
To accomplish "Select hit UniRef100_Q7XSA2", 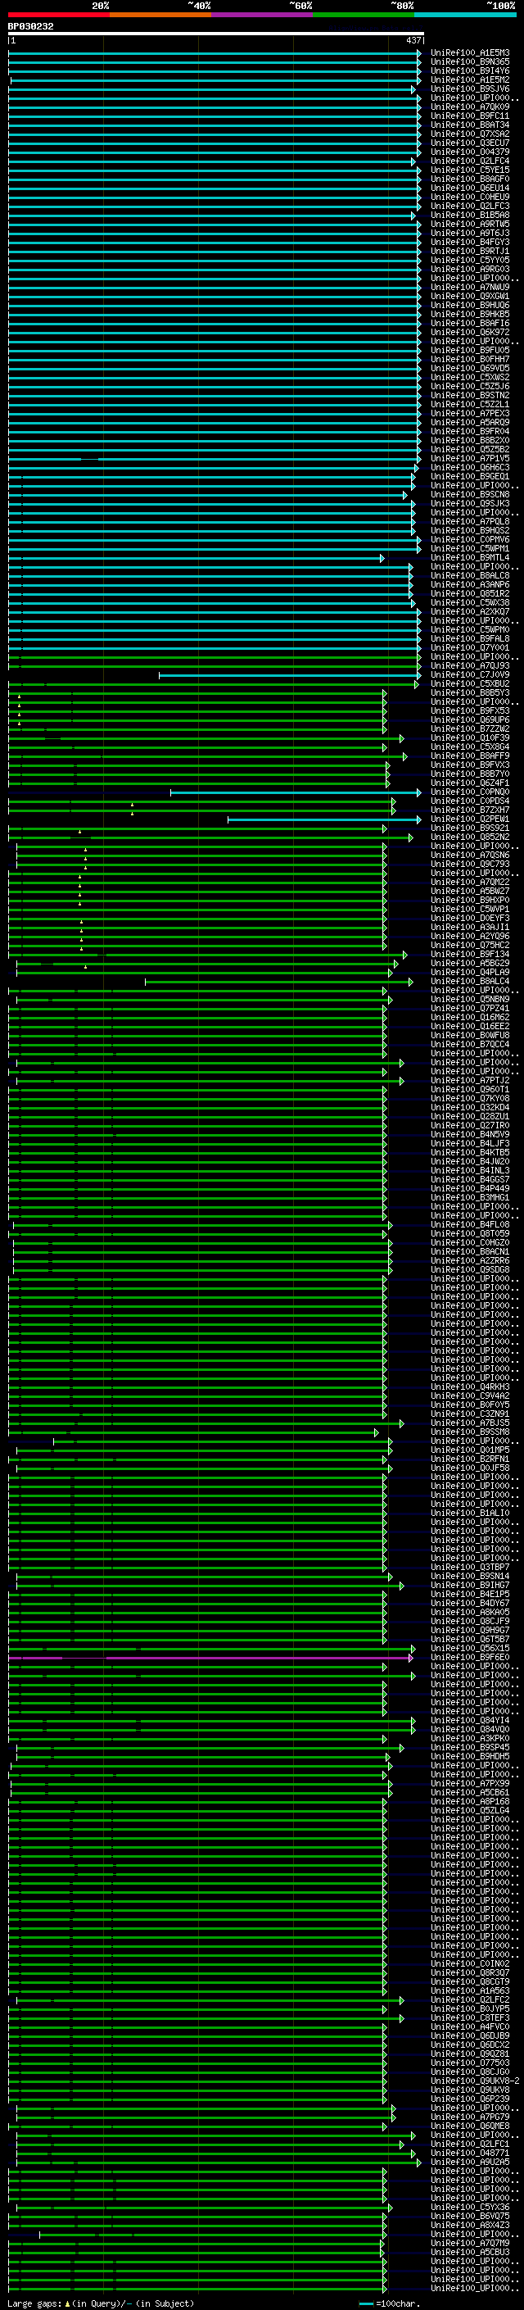I will [x=470, y=134].
